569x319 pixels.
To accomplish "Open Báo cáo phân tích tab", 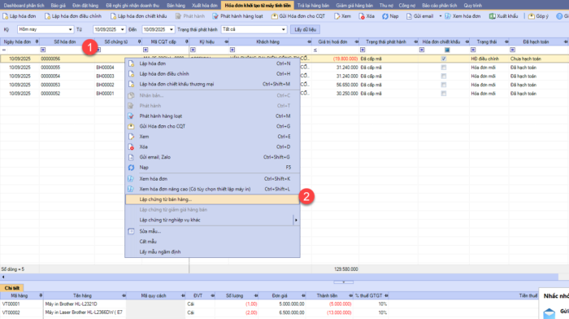I will (x=440, y=6).
